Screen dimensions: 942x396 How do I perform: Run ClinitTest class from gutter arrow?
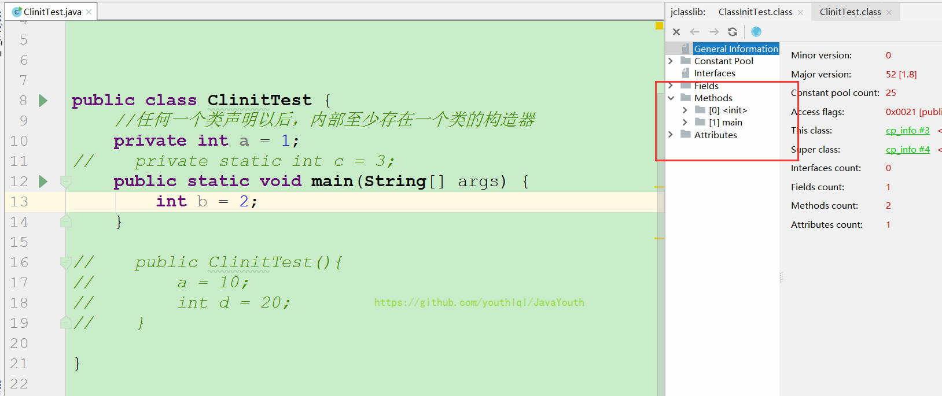point(43,101)
